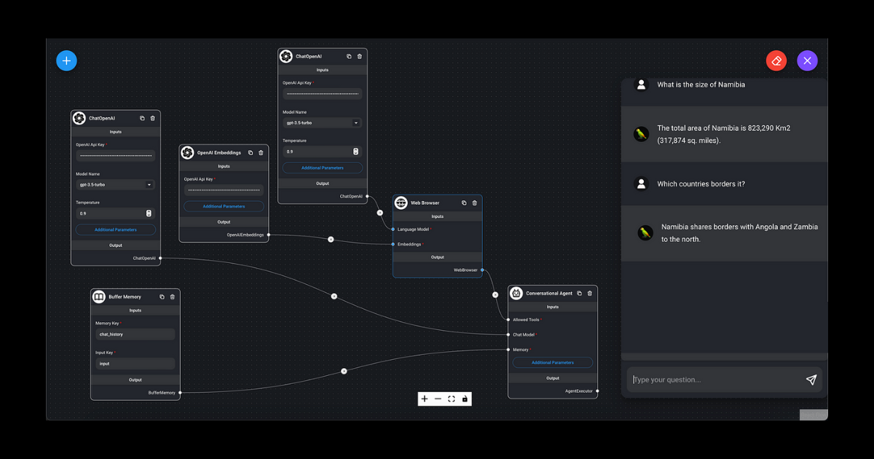Click the Type your question input field

point(714,380)
